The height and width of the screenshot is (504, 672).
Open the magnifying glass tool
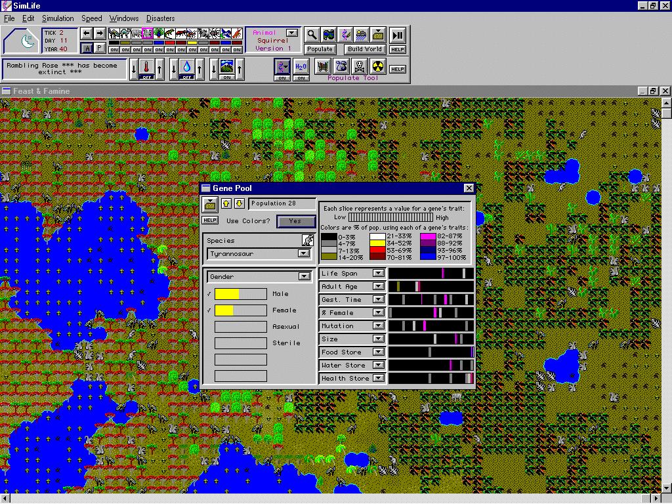(x=312, y=35)
